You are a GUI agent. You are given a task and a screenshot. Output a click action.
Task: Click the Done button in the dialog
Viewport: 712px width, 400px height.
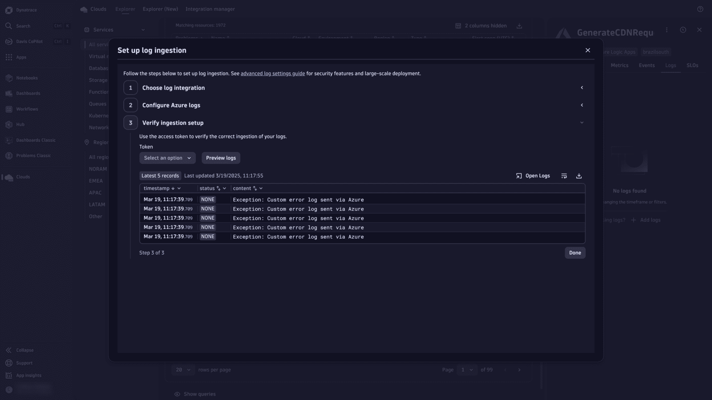575,252
